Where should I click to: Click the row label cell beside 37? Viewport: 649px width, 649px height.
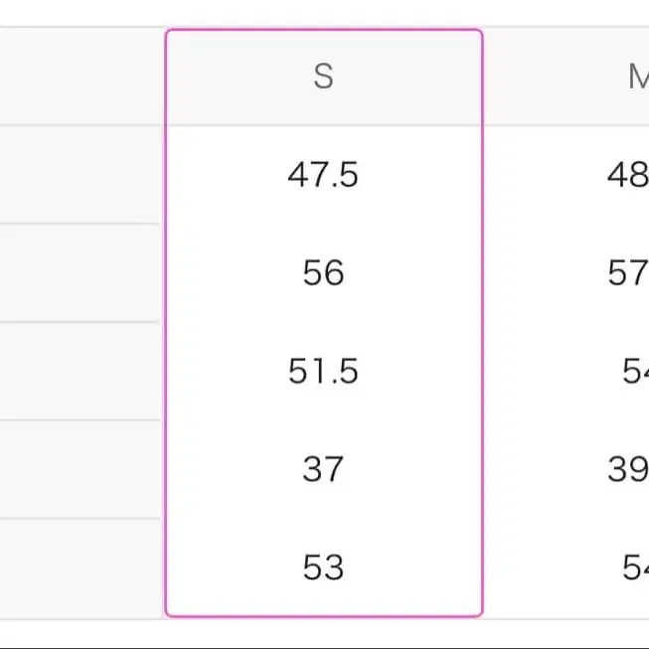(x=81, y=469)
